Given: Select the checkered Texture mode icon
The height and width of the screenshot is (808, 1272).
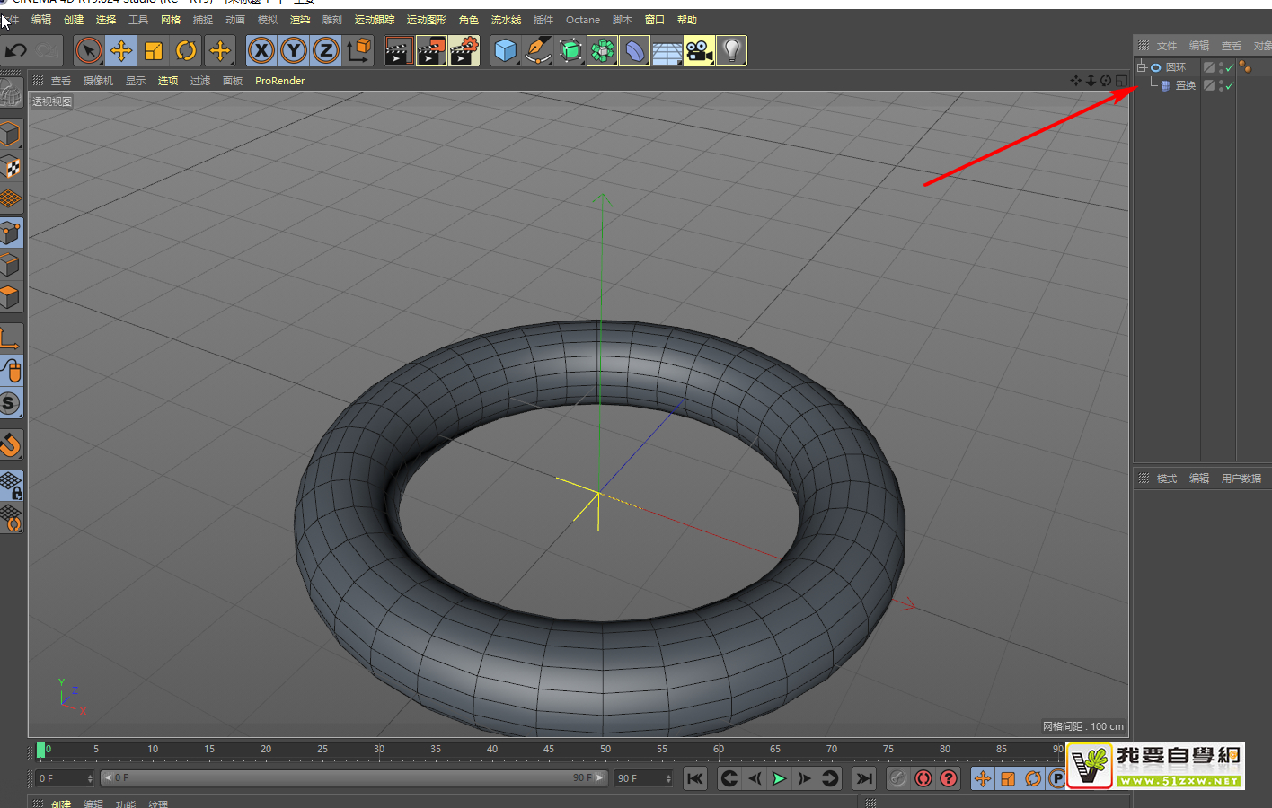Looking at the screenshot, I should tap(10, 167).
